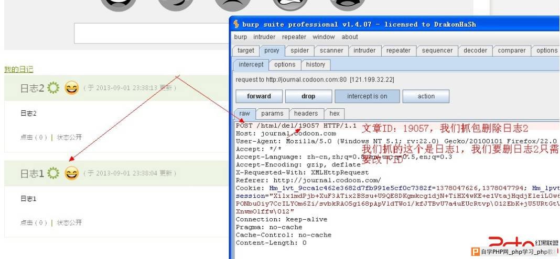Viewport: 560px width, 259px height.
Task: Click 点击（0）under the 日志2 entry
Action: [34, 137]
